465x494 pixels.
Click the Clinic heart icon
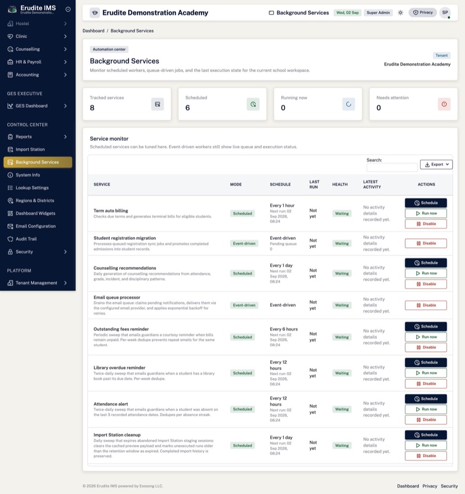(x=10, y=36)
